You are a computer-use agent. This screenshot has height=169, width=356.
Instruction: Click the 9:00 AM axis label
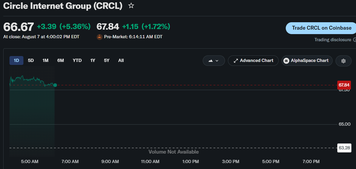click(110, 162)
